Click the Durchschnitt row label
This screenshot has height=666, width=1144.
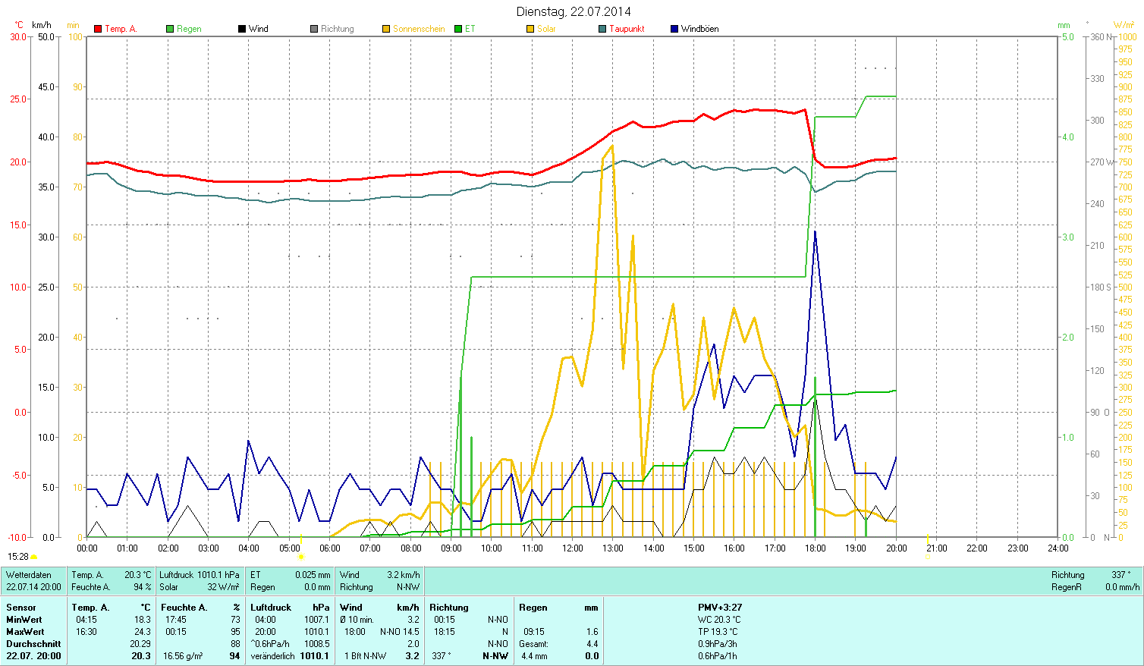tap(34, 644)
